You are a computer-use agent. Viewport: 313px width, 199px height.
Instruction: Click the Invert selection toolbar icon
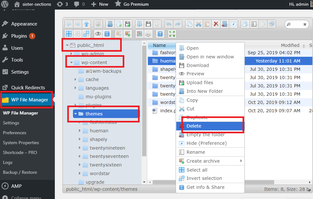[86, 34]
